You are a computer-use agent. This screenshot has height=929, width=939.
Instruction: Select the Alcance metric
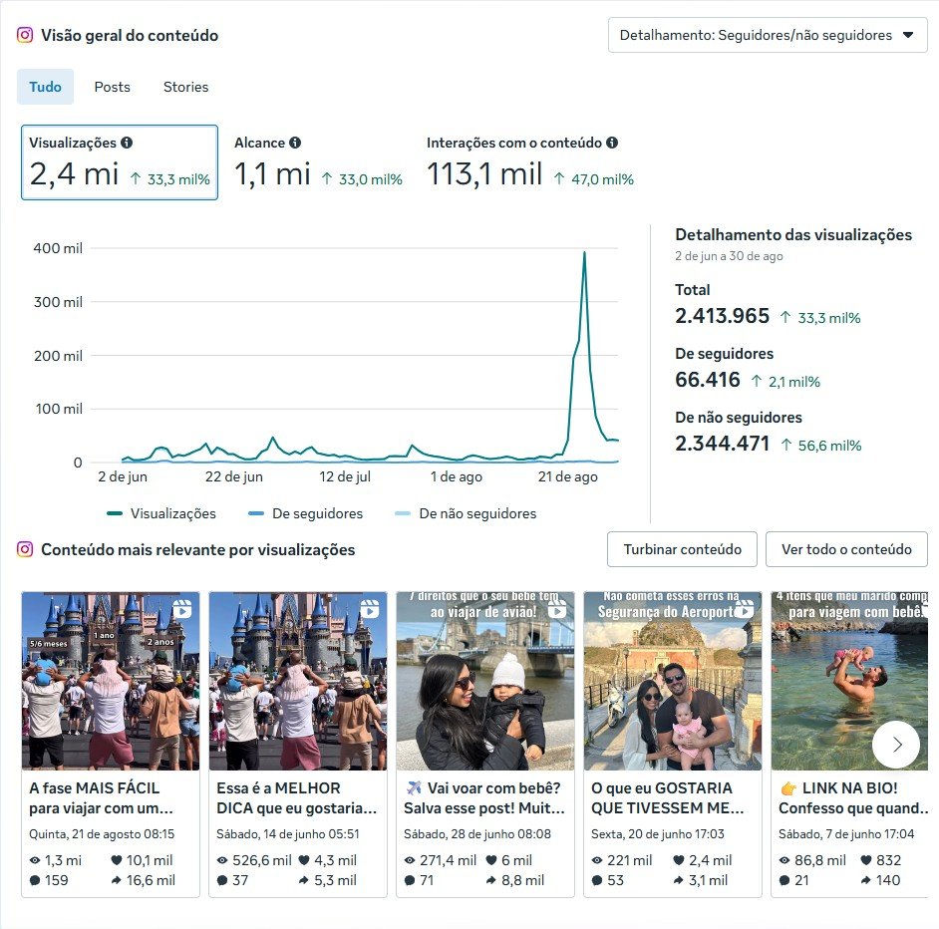(317, 162)
